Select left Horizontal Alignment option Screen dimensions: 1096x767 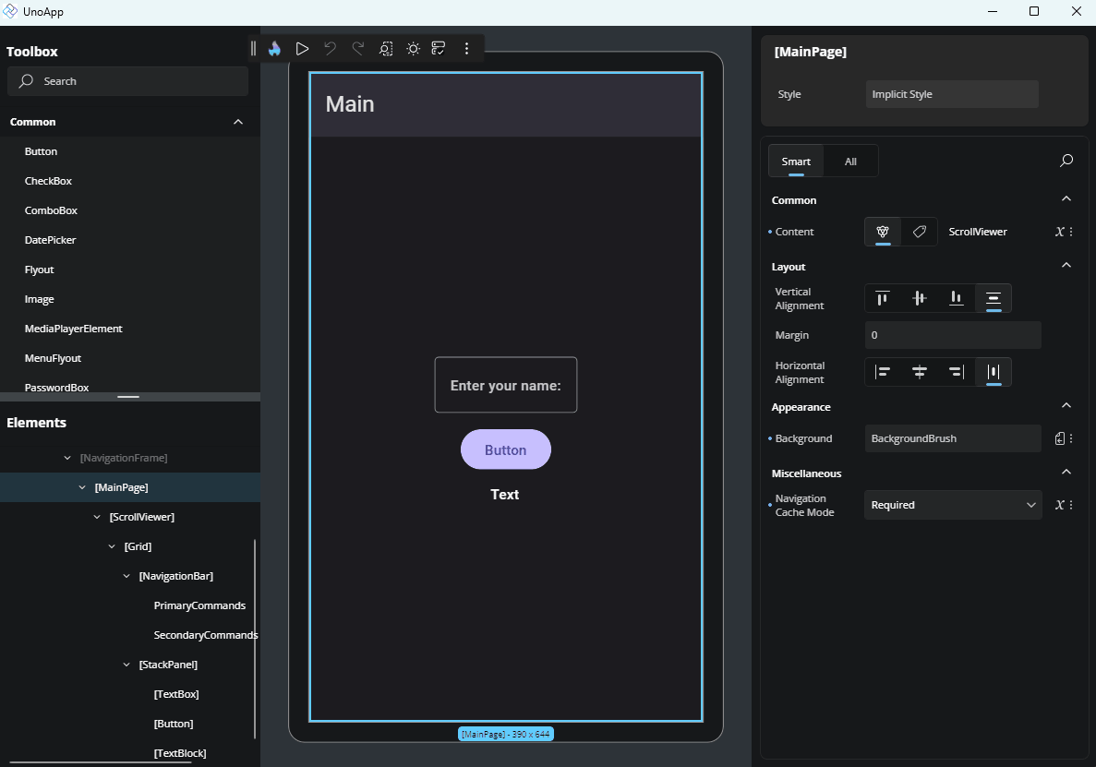point(883,371)
